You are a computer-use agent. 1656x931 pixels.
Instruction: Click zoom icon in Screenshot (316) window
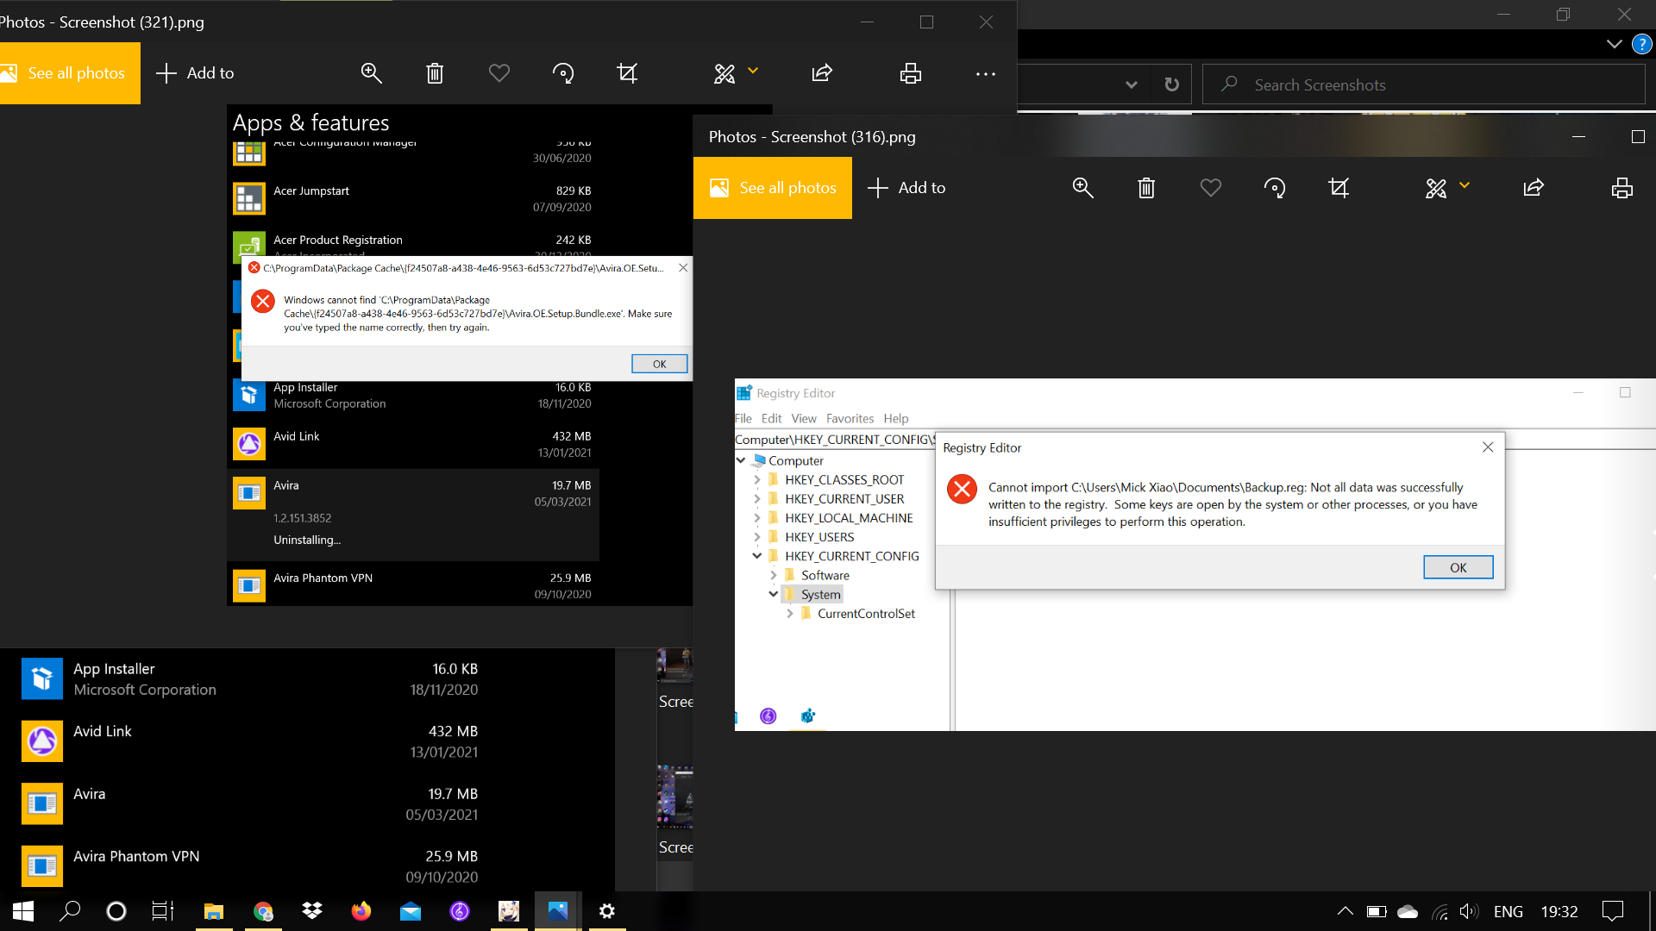pos(1082,188)
